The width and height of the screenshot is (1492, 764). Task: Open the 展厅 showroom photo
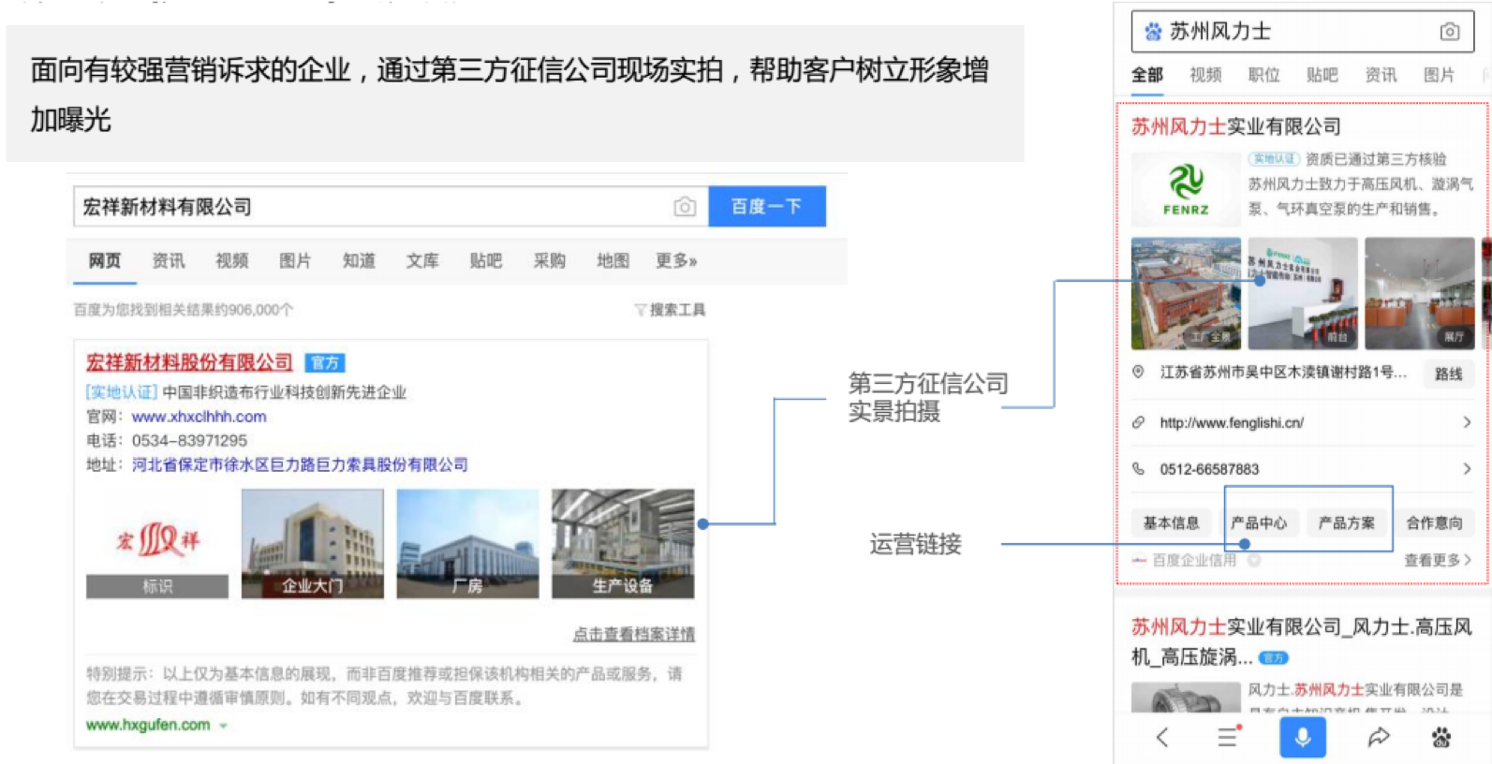point(1420,293)
